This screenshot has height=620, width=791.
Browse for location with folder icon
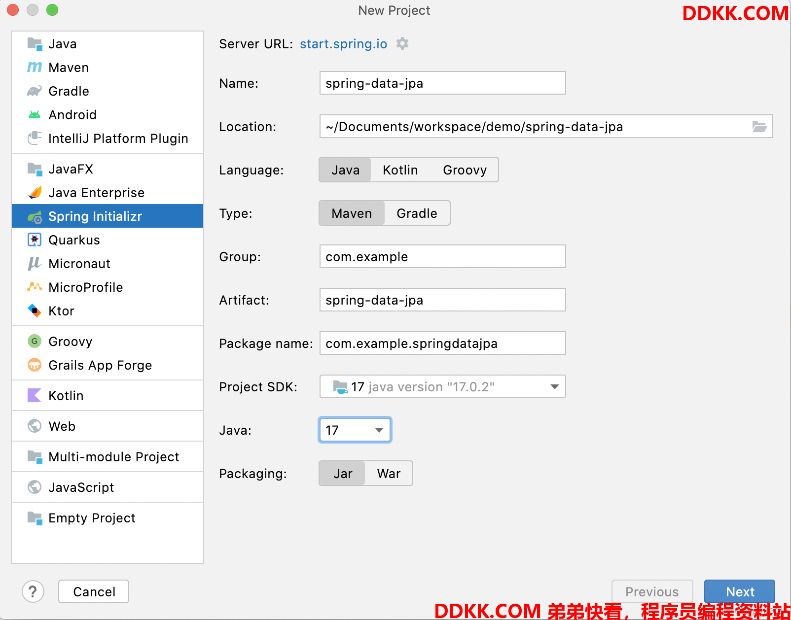click(759, 127)
